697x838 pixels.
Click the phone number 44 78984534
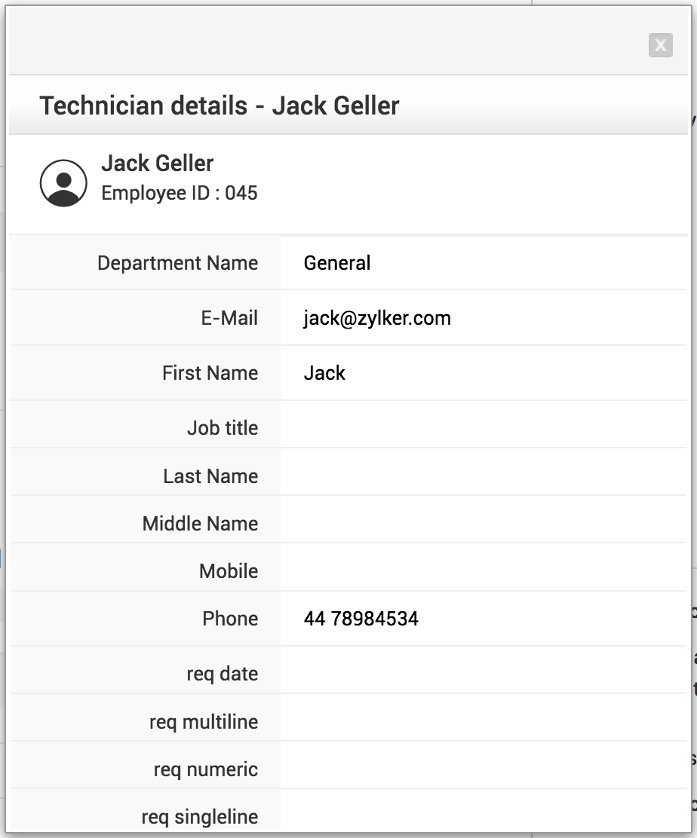[361, 619]
